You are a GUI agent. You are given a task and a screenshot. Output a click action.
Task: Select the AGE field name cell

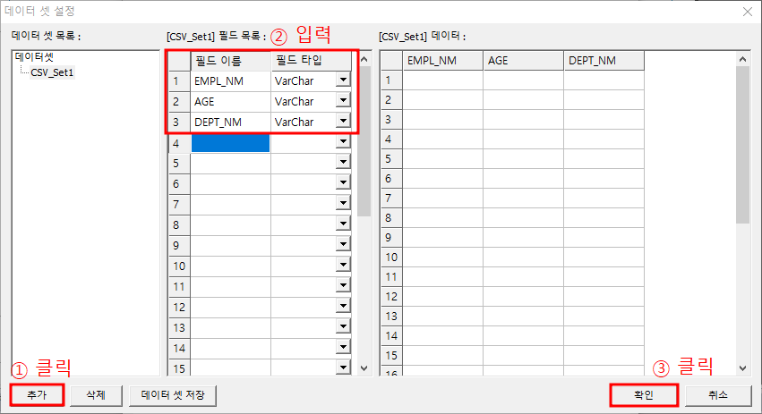tap(230, 101)
